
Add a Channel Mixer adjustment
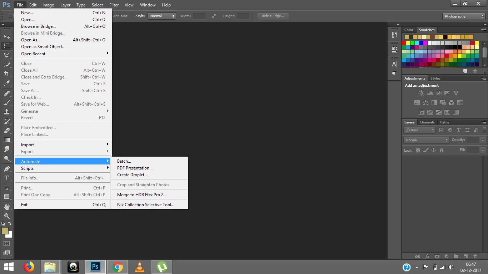[452, 103]
